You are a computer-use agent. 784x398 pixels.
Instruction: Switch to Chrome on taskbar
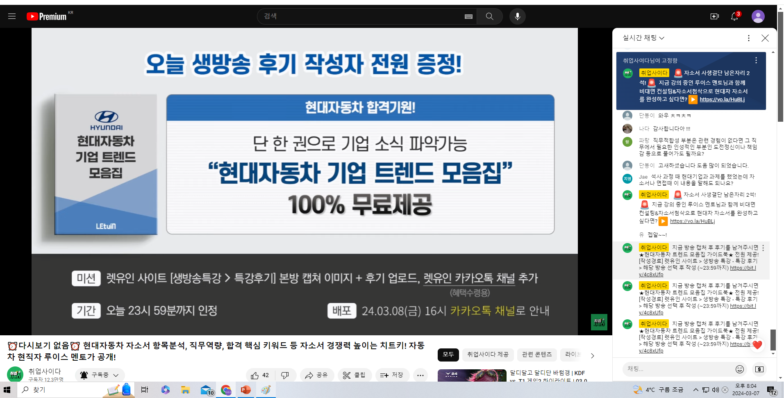pyautogui.click(x=226, y=390)
